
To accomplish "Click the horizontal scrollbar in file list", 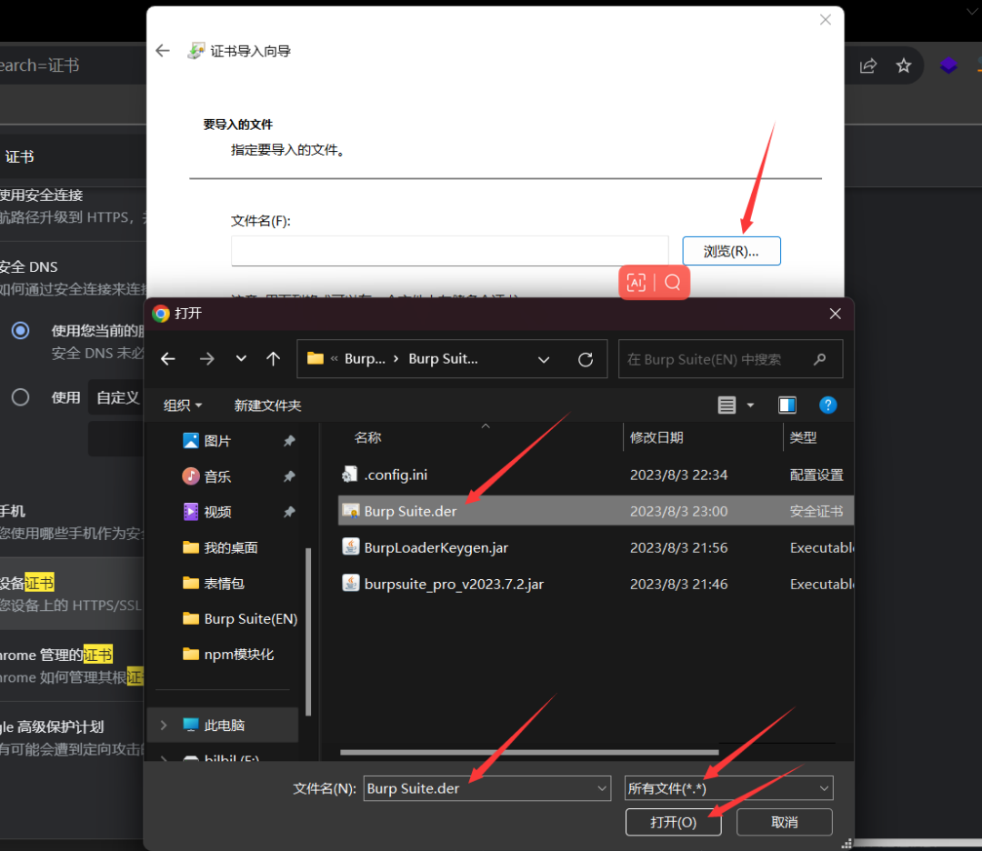I will pyautogui.click(x=529, y=752).
